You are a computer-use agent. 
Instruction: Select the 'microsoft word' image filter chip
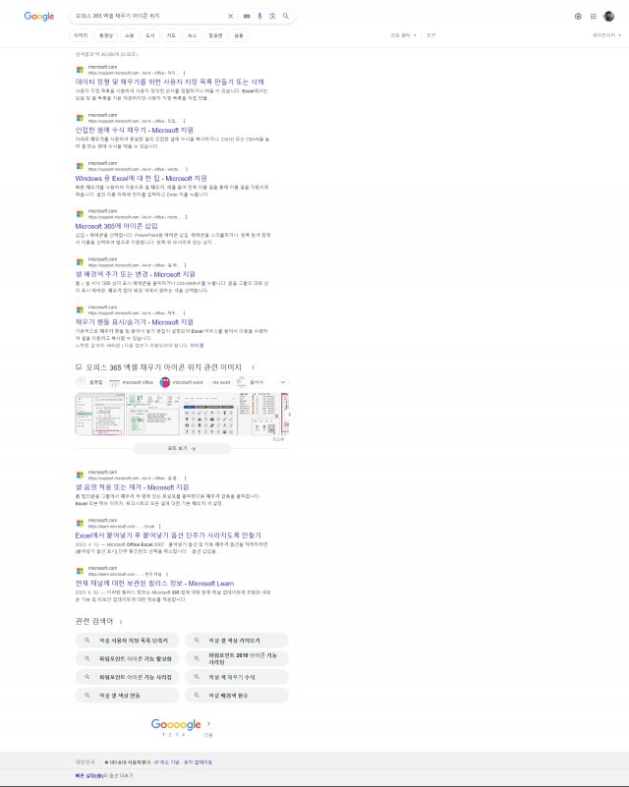[x=182, y=382]
